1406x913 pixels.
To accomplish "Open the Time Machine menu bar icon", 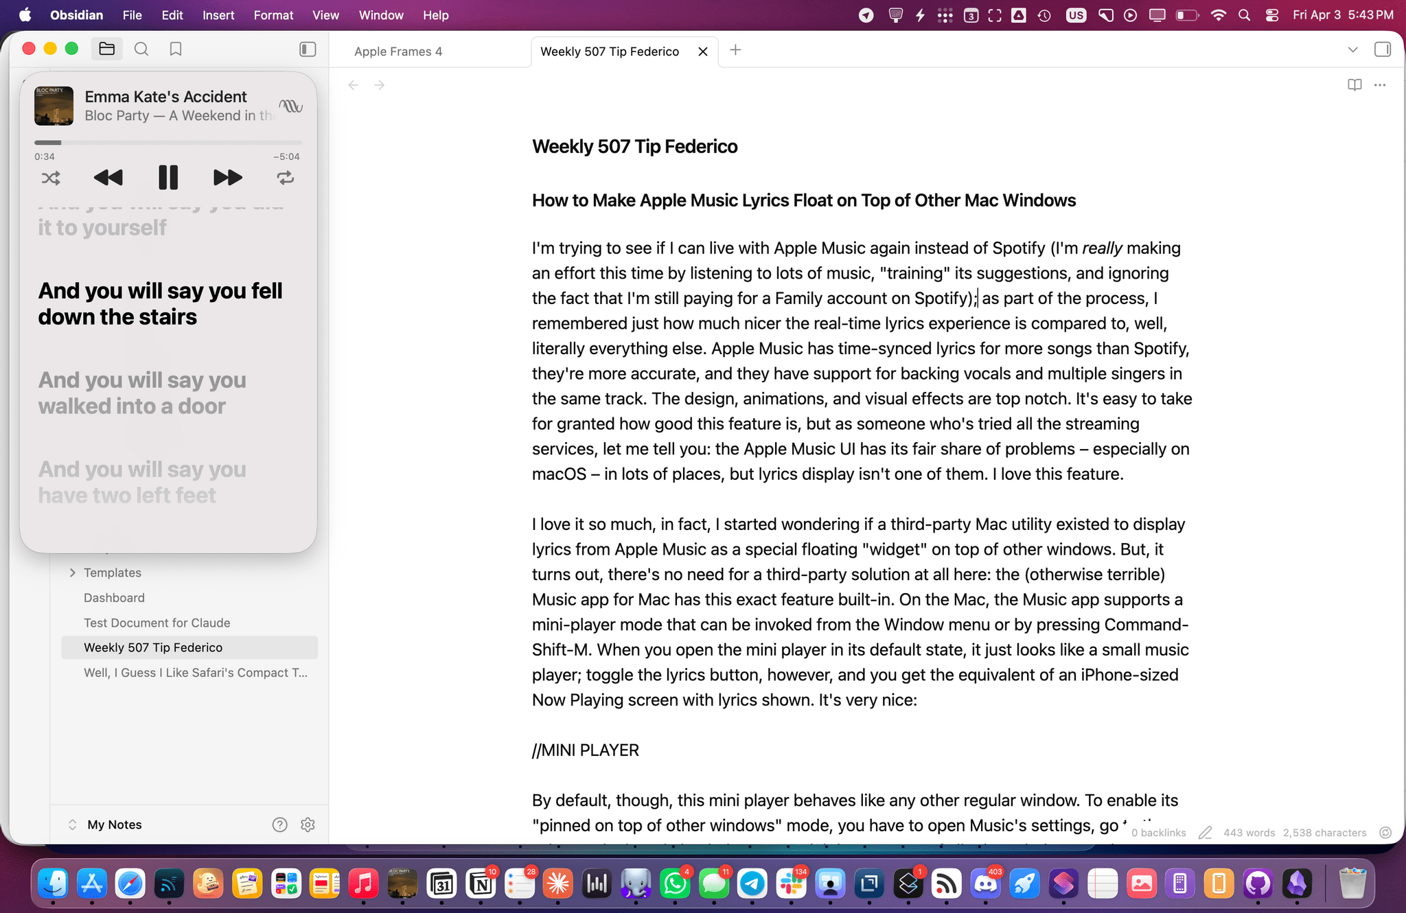I will coord(1044,15).
